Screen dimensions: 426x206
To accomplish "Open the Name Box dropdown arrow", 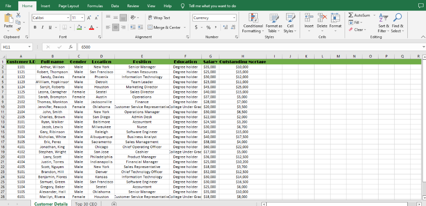I will click(x=29, y=47).
